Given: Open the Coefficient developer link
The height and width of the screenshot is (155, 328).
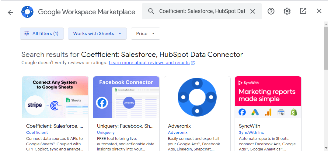Looking at the screenshot, I should [37, 132].
